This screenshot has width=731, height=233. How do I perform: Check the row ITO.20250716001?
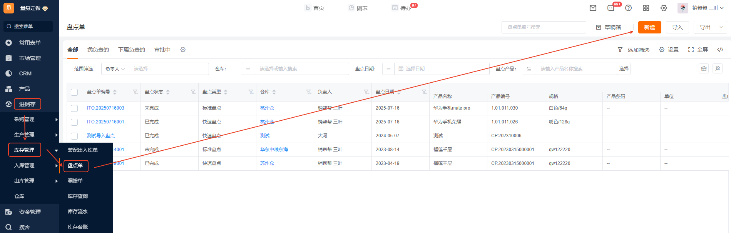(74, 122)
